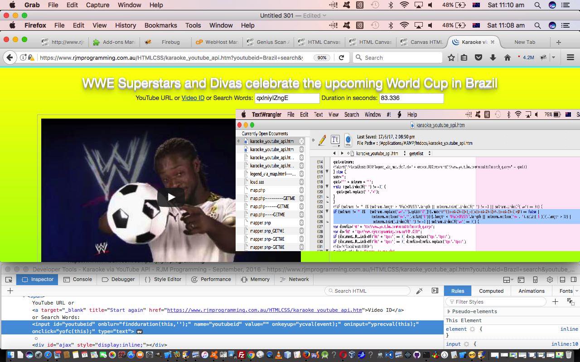580x362 pixels.
Task: Switch to the Firebug tab
Action: [x=165, y=42]
